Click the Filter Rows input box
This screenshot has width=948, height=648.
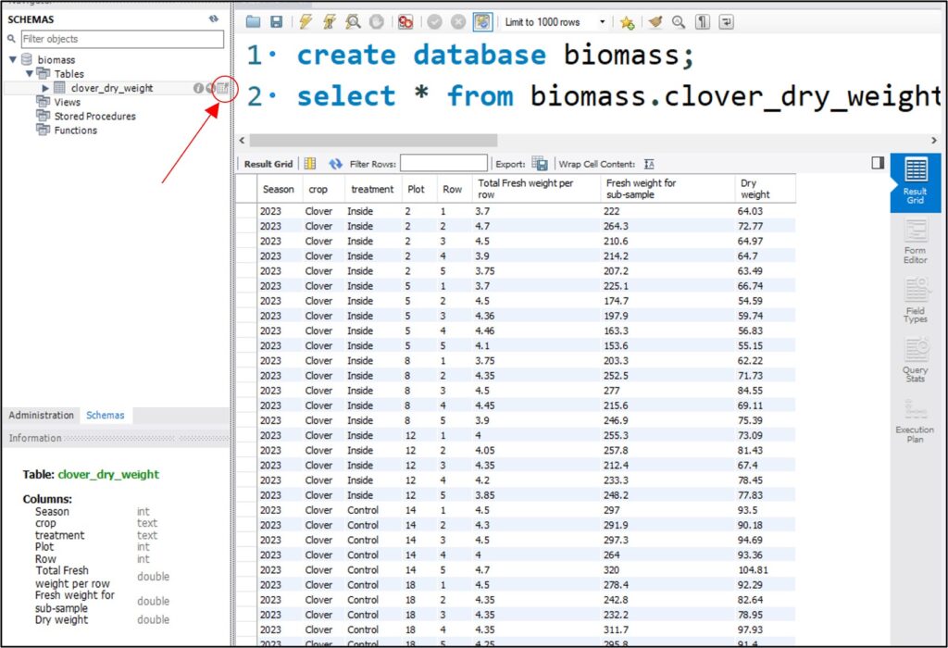click(x=443, y=164)
